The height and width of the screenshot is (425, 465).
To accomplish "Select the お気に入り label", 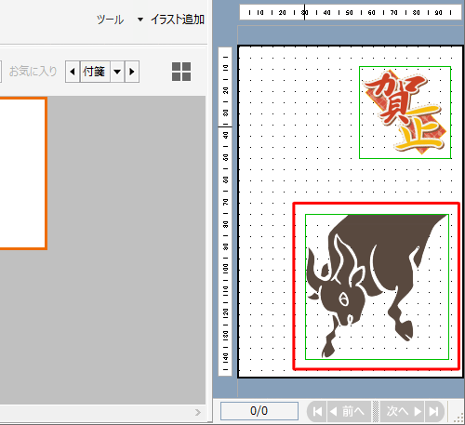I will [33, 72].
